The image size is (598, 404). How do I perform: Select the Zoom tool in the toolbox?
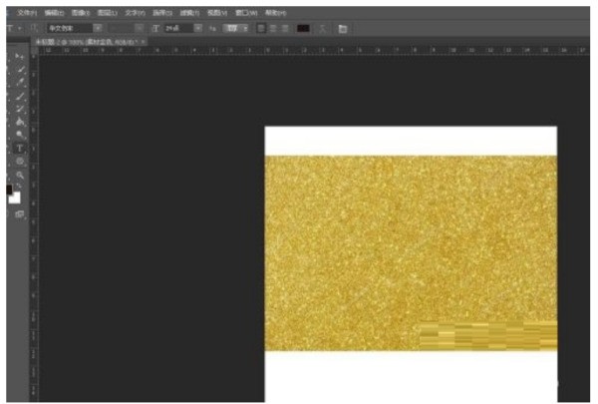click(19, 174)
